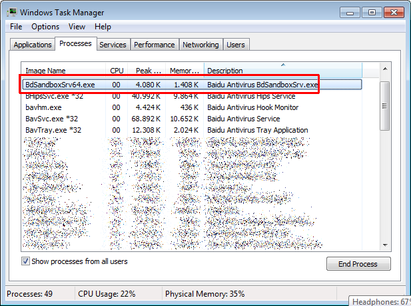
Task: Open the View menu
Action: (x=77, y=27)
